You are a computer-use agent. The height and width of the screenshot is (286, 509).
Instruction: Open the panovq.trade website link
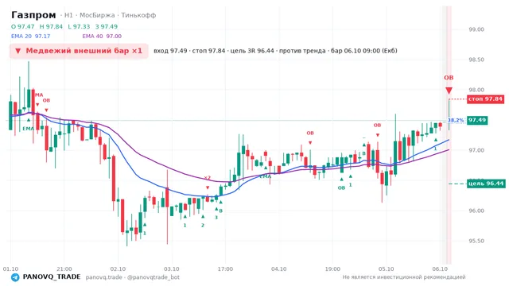104,277
